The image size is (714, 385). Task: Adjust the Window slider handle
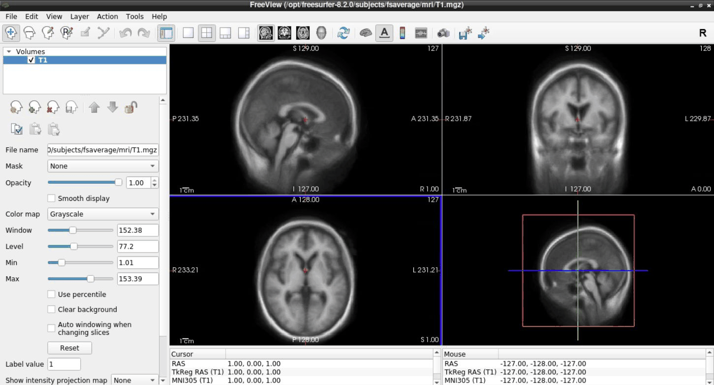(73, 230)
